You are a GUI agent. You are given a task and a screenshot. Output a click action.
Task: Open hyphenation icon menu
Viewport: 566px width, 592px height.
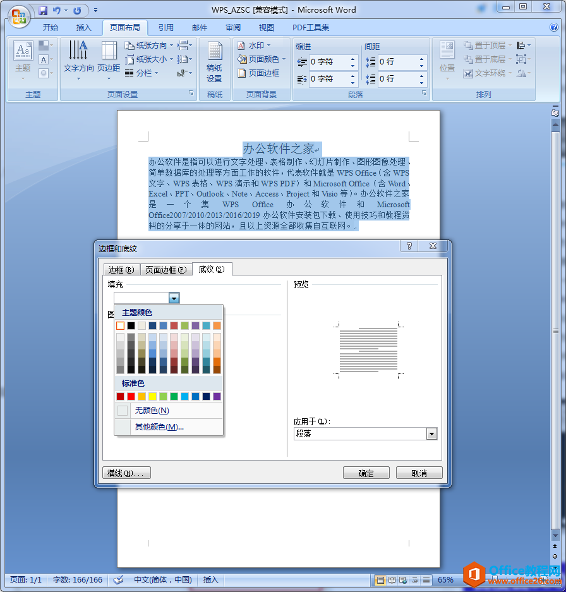click(x=184, y=73)
